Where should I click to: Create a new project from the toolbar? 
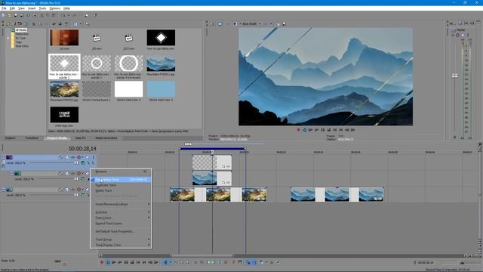coord(3,15)
